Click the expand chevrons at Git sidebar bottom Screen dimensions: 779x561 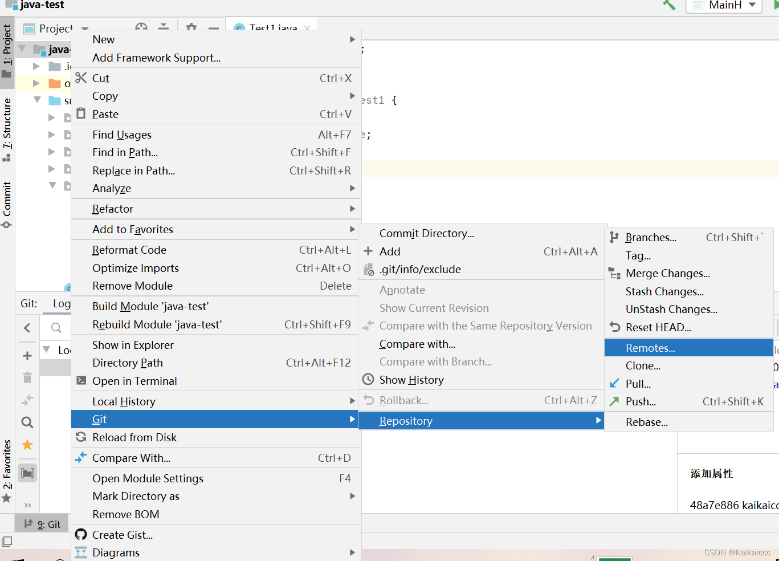pyautogui.click(x=27, y=505)
